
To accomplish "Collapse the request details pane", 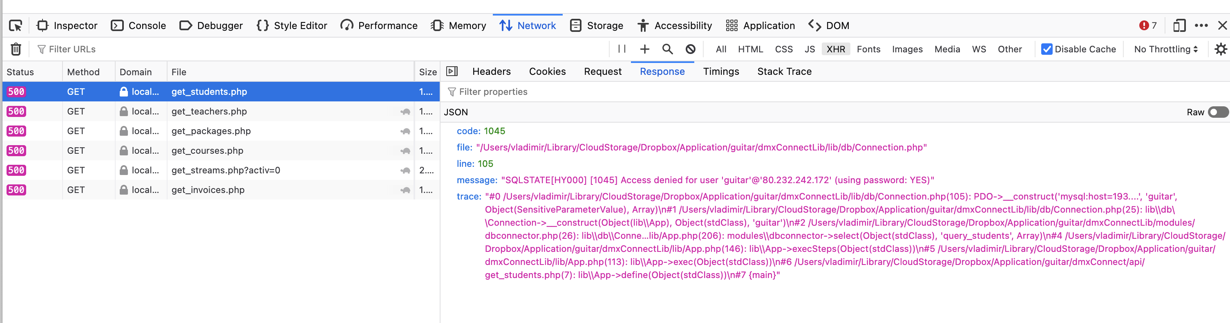I will pyautogui.click(x=452, y=72).
